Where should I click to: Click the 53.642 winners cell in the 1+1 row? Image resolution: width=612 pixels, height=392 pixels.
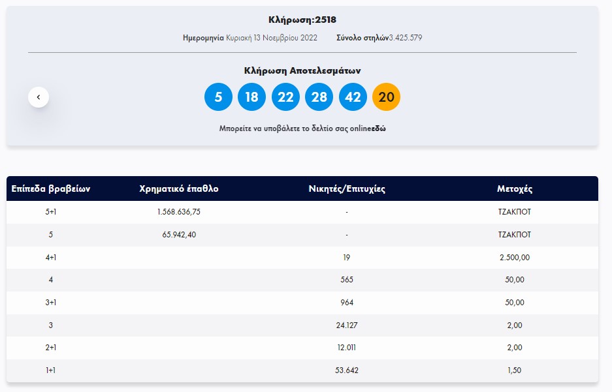tap(347, 370)
